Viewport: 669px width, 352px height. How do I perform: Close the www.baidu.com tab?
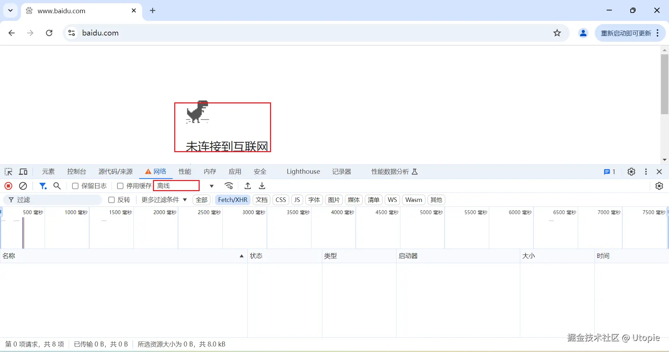click(x=134, y=10)
